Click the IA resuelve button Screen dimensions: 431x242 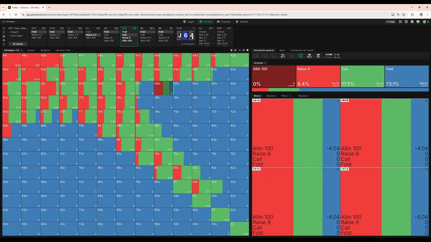pyautogui.click(x=188, y=44)
